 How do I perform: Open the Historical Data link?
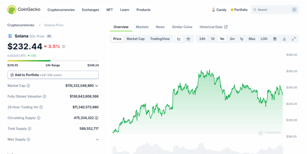[x=213, y=27]
